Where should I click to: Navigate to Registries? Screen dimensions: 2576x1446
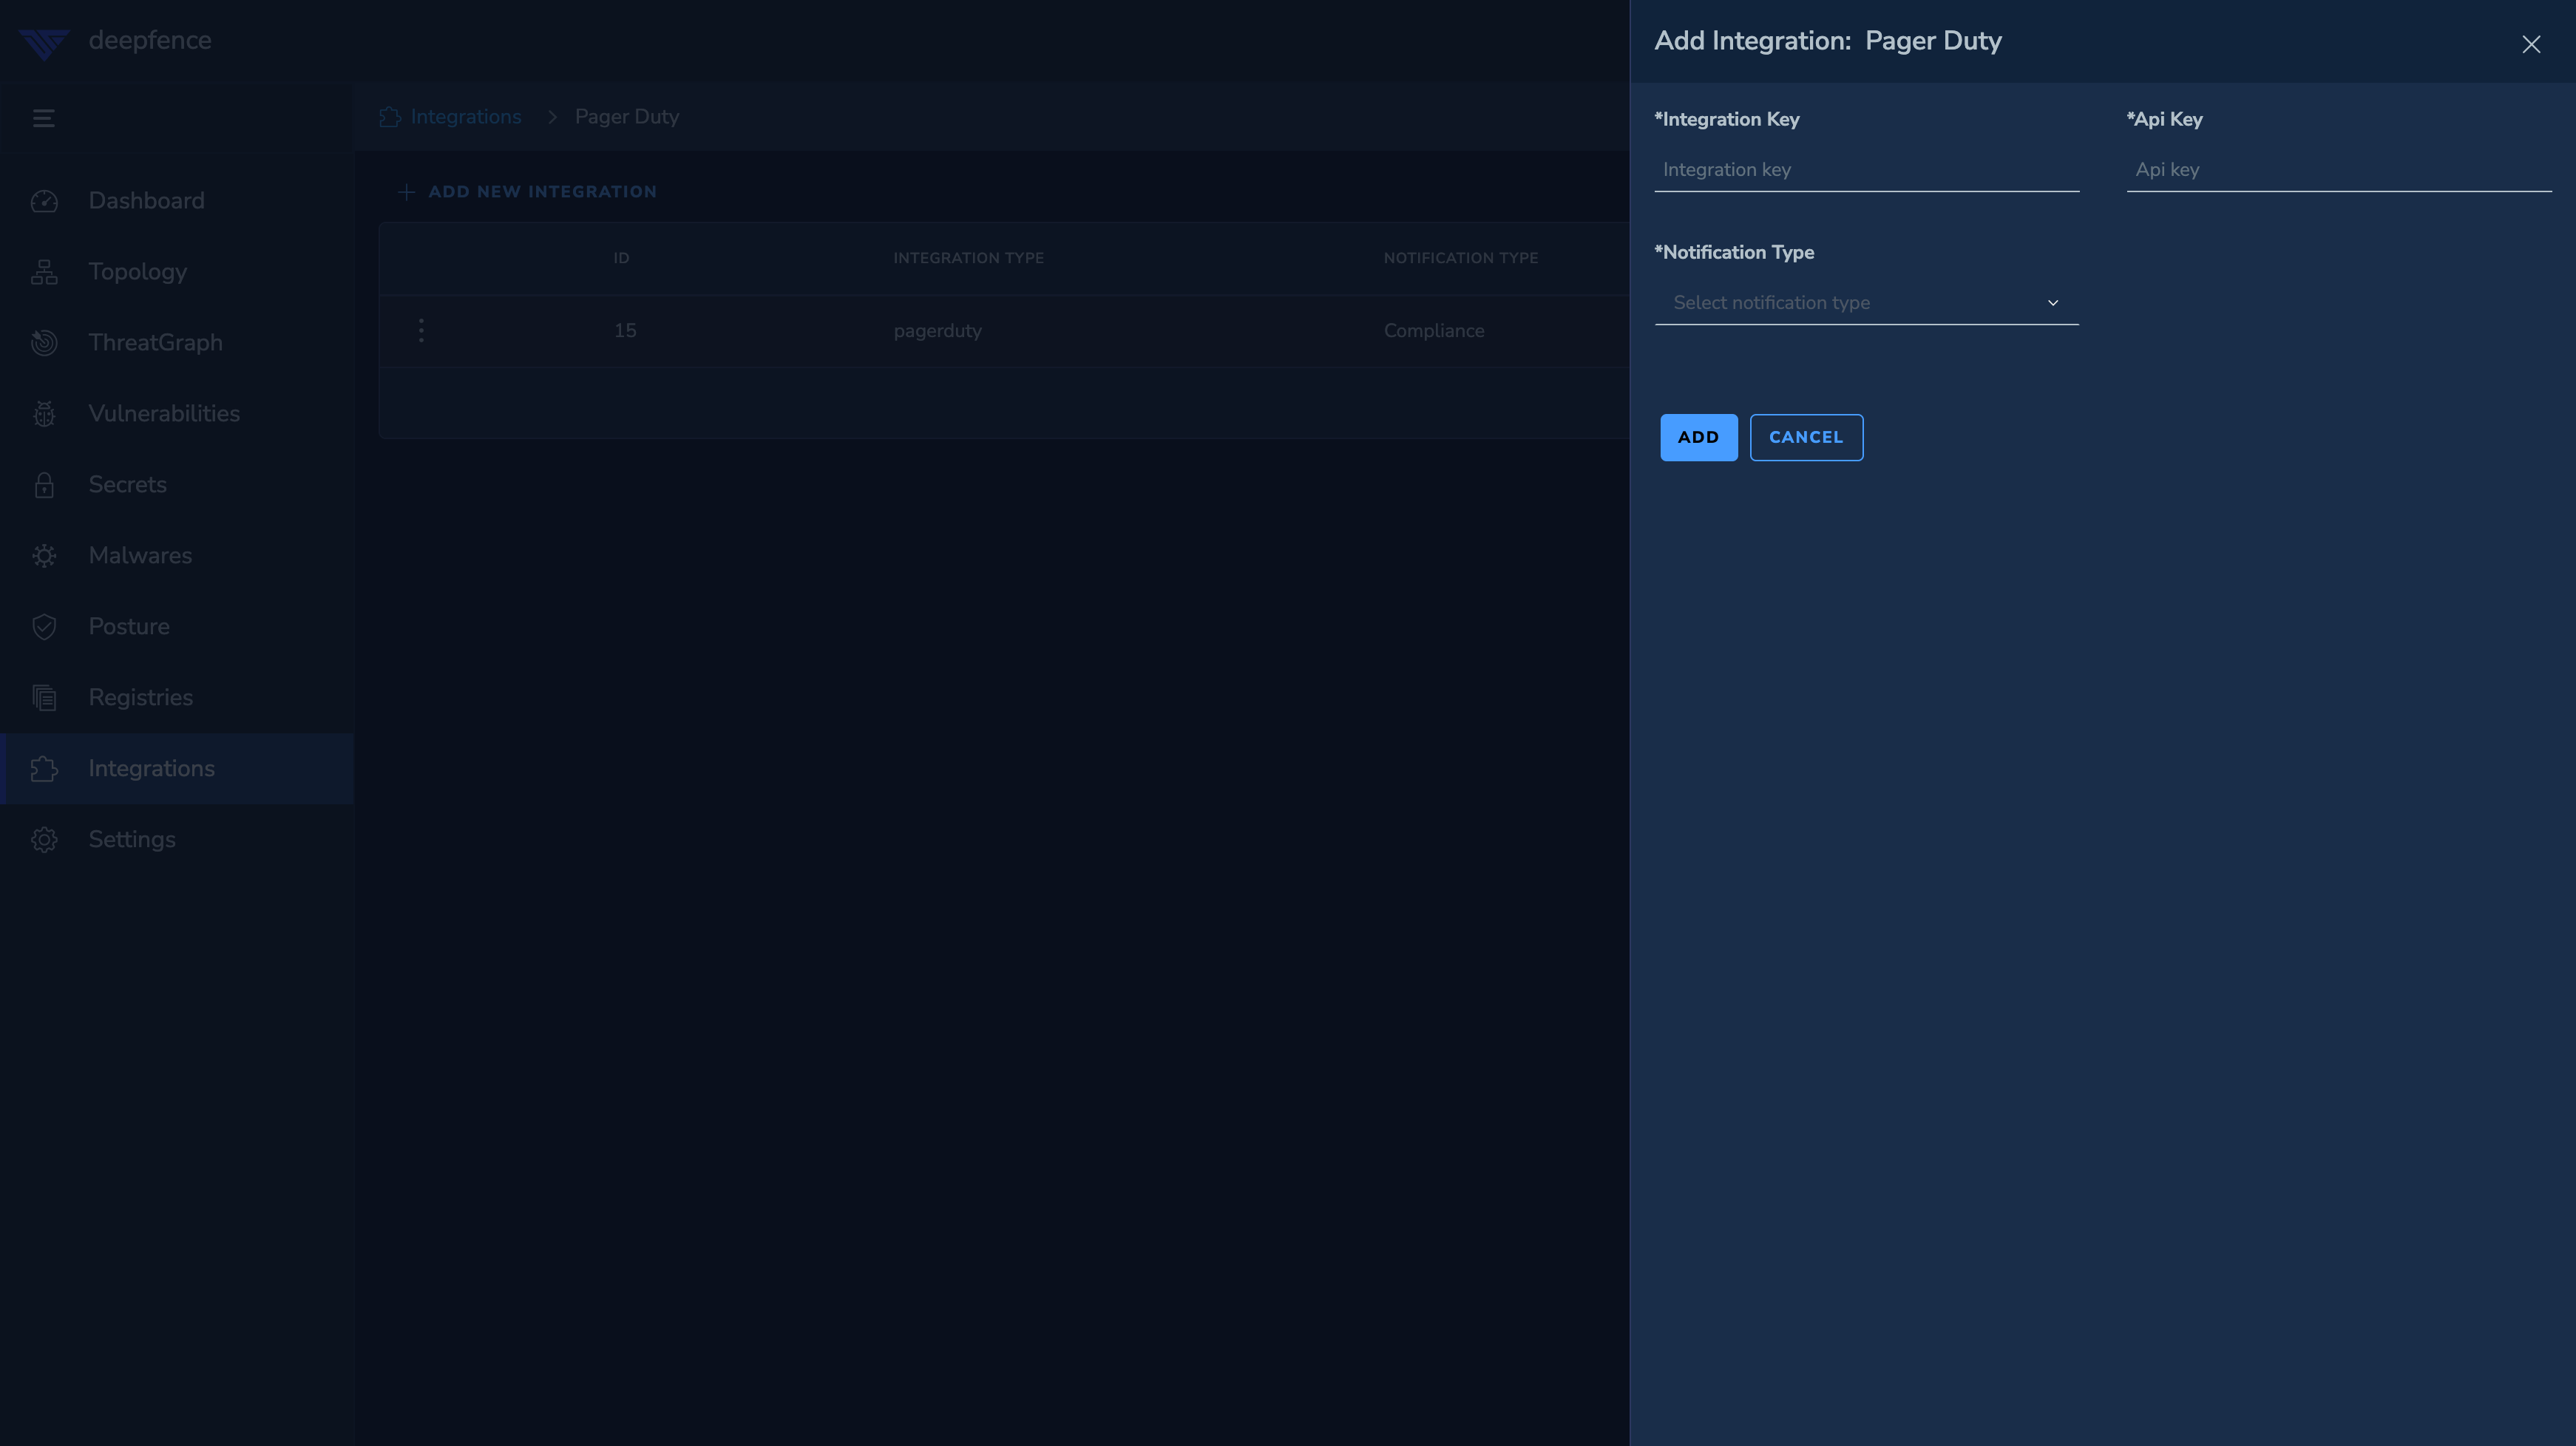[x=177, y=698]
